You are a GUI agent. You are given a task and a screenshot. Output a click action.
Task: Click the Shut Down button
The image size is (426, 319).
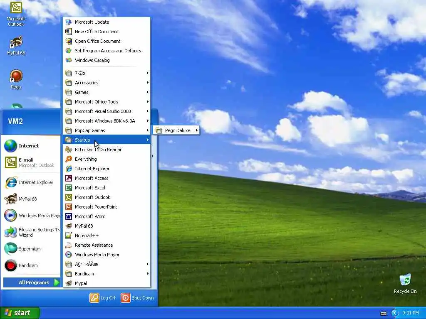pos(137,298)
